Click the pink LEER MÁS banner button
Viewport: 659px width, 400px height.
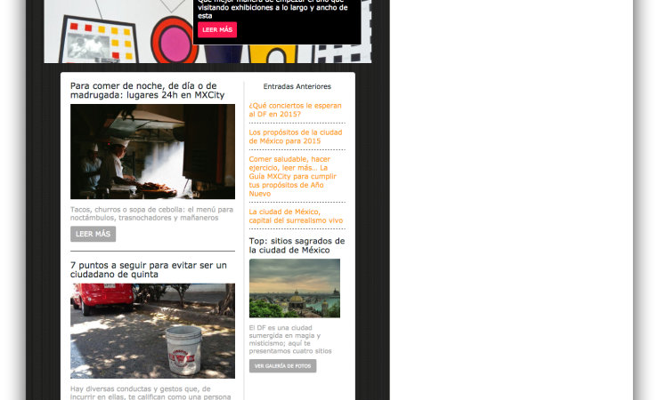click(217, 29)
